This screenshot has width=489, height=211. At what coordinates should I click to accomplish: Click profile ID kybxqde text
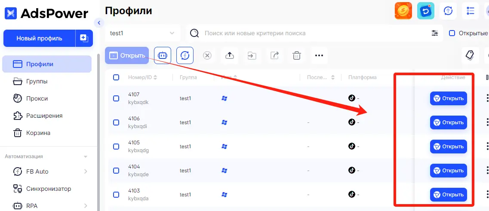click(x=138, y=174)
